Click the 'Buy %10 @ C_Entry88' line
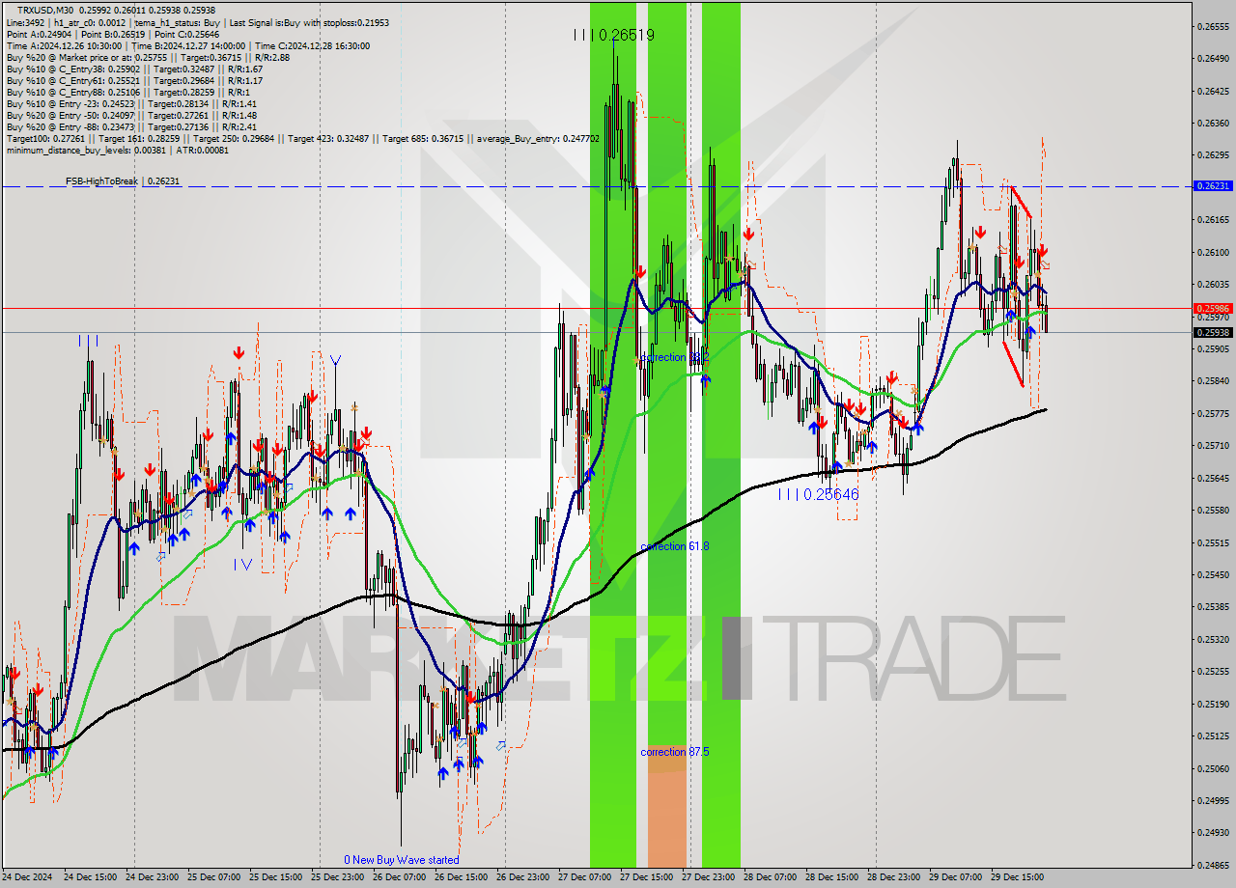The width and height of the screenshot is (1236, 888). point(128,92)
